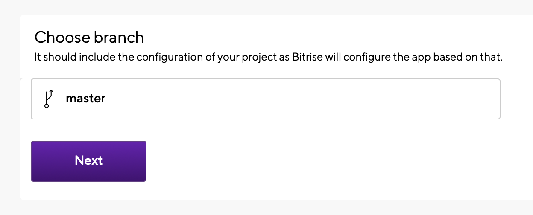Screen dimensions: 533x215
Task: Click the word "Bitrise" in description
Action: (307, 57)
